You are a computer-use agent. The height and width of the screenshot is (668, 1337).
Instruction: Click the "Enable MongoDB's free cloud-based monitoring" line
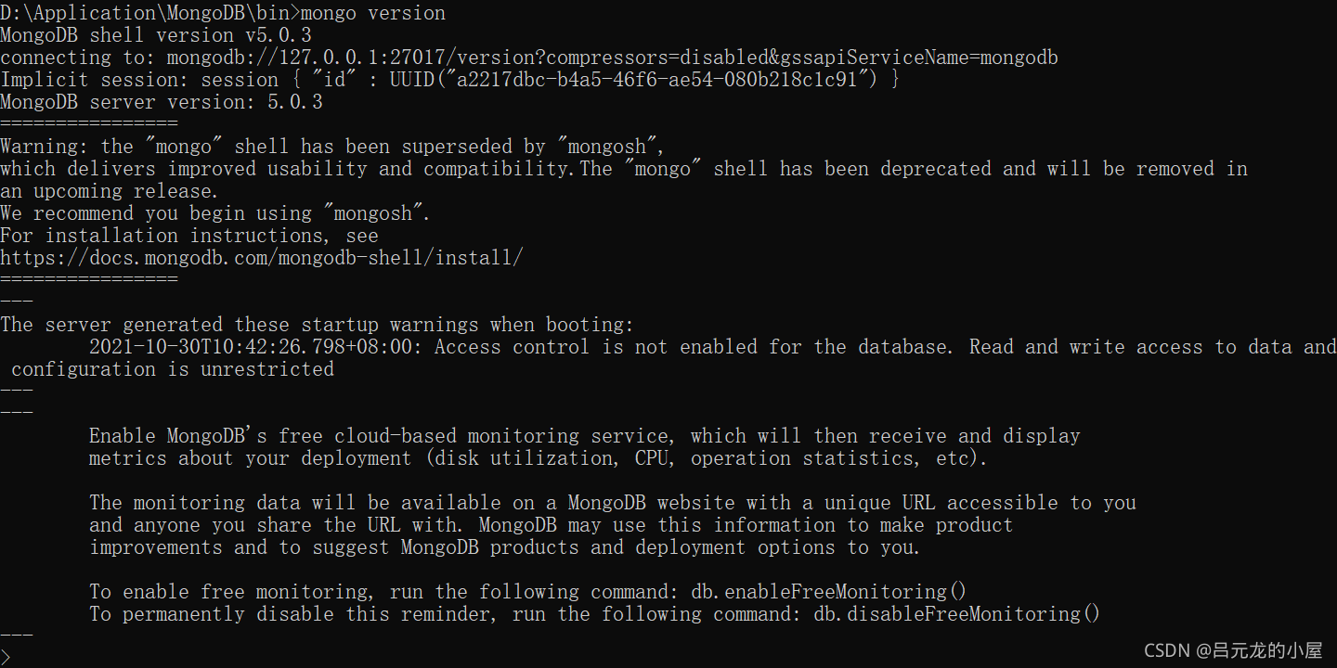click(584, 436)
